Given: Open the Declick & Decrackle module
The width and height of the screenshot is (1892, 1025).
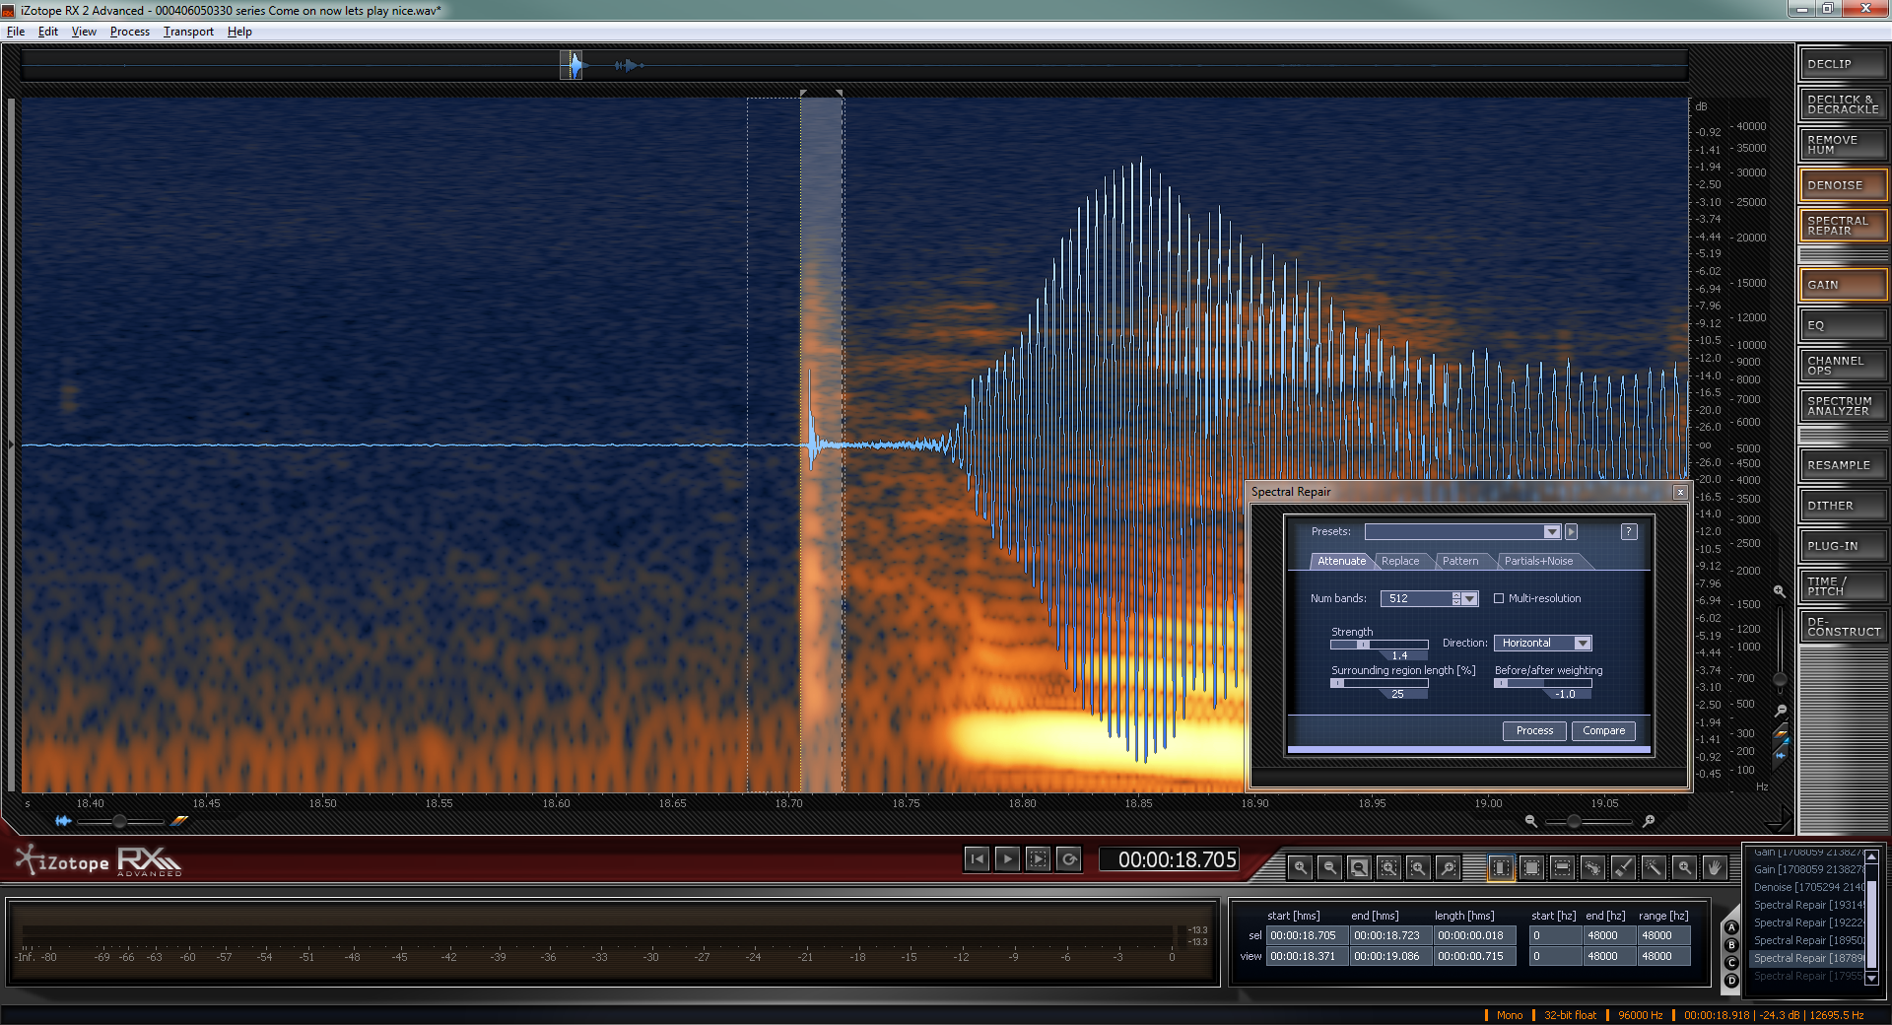Looking at the screenshot, I should tap(1843, 104).
